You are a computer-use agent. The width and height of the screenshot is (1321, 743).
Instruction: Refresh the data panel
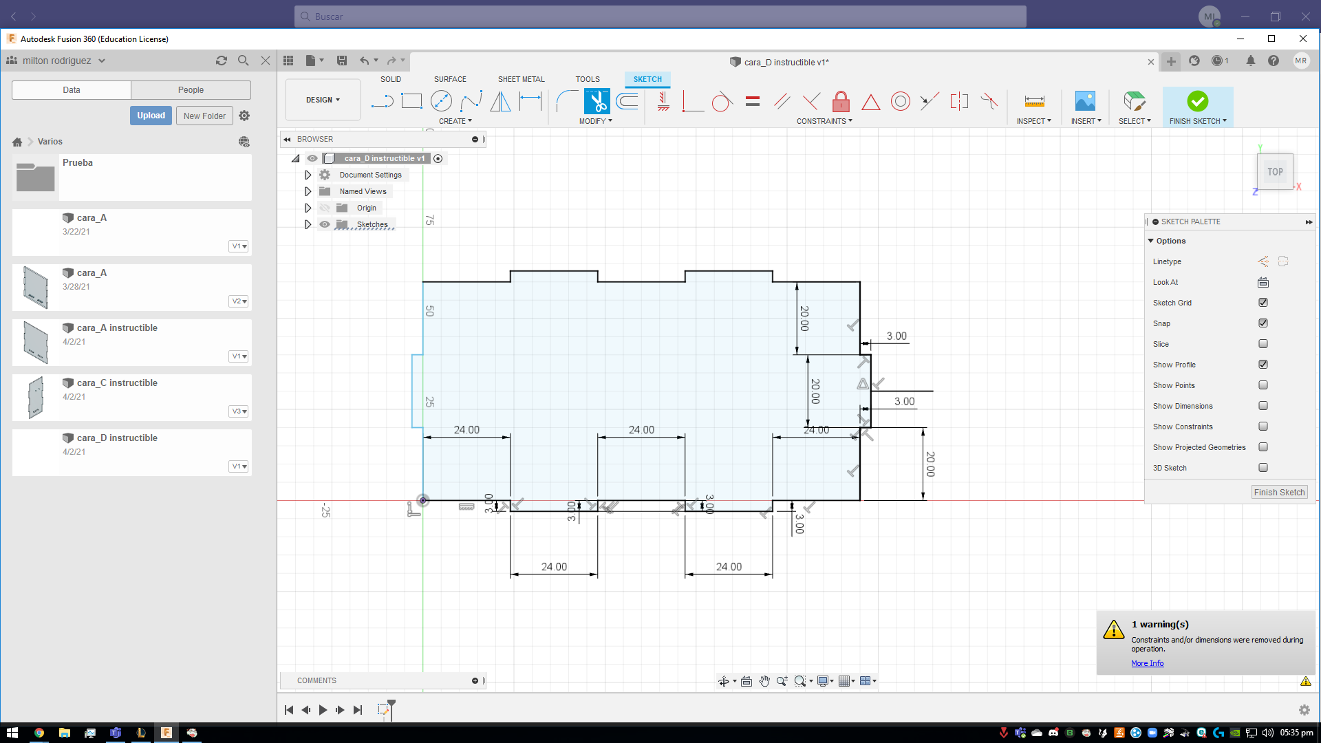coord(222,61)
